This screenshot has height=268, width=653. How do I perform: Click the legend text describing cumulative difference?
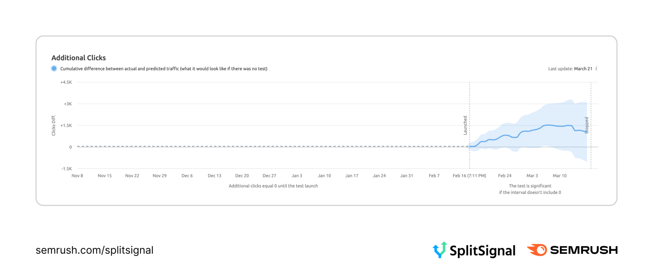coord(164,69)
